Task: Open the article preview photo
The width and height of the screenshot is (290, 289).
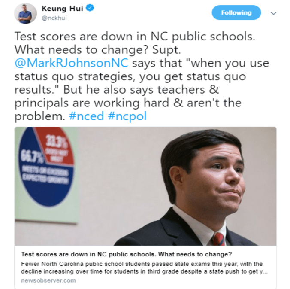Action: [145, 186]
